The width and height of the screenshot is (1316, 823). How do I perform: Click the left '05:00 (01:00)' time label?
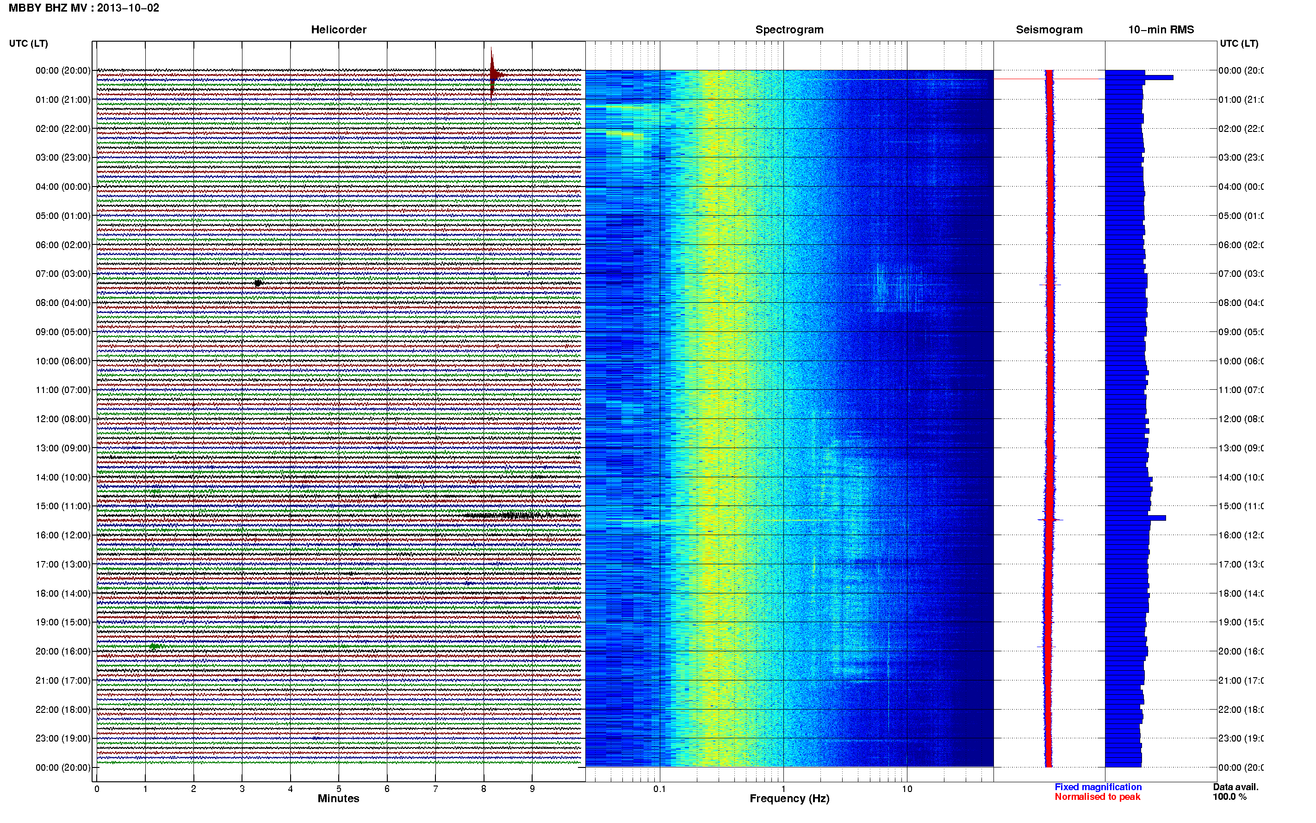pyautogui.click(x=63, y=216)
